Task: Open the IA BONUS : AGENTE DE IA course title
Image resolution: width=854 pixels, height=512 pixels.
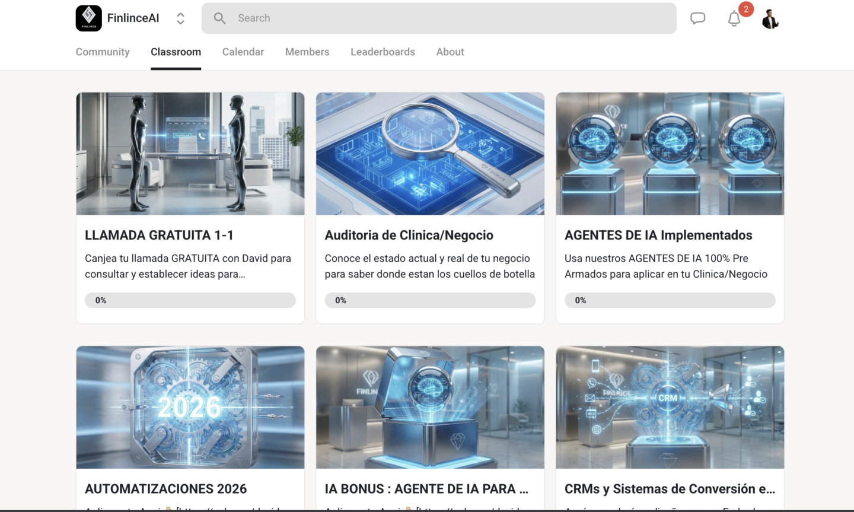Action: (x=426, y=489)
